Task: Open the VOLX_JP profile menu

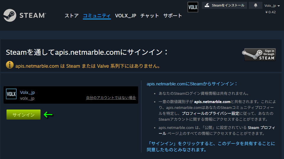Action: pyautogui.click(x=125, y=16)
